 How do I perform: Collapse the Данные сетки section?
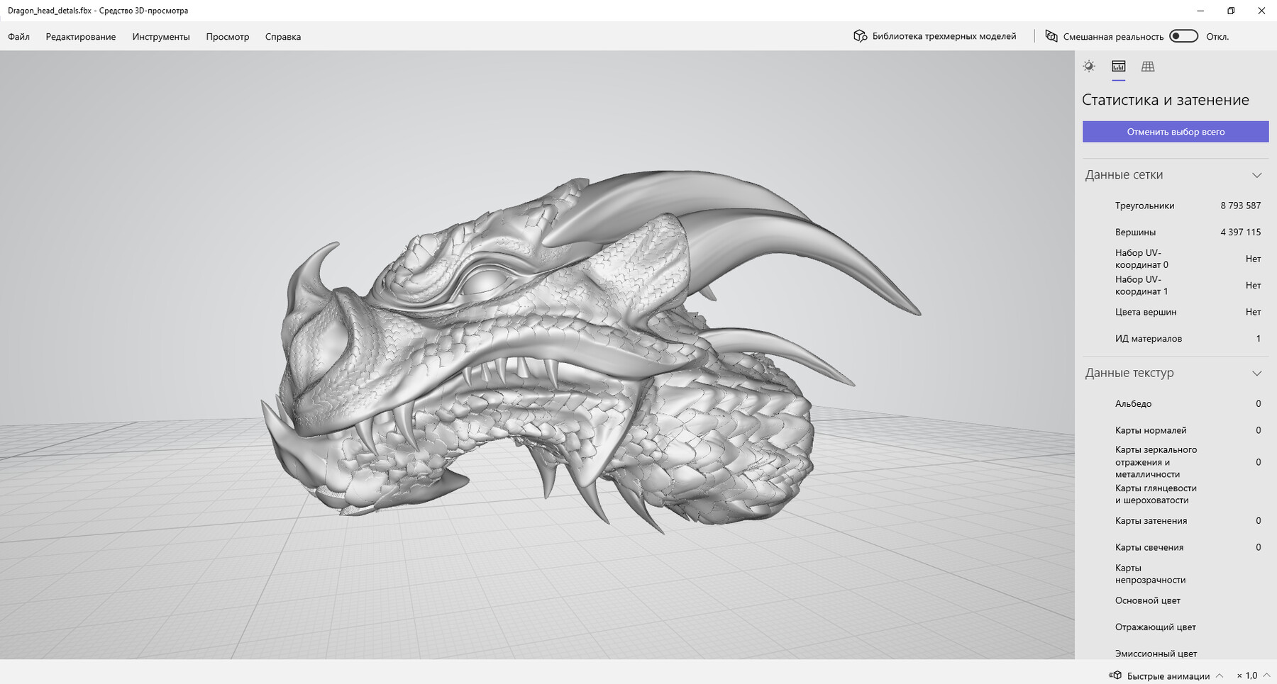coord(1257,174)
